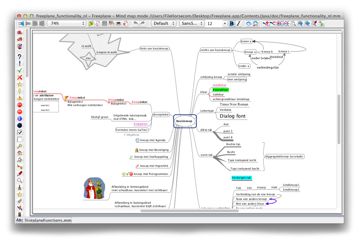Click the Sinterklaas image thumbnail
The width and height of the screenshot is (357, 240).
pos(94,188)
